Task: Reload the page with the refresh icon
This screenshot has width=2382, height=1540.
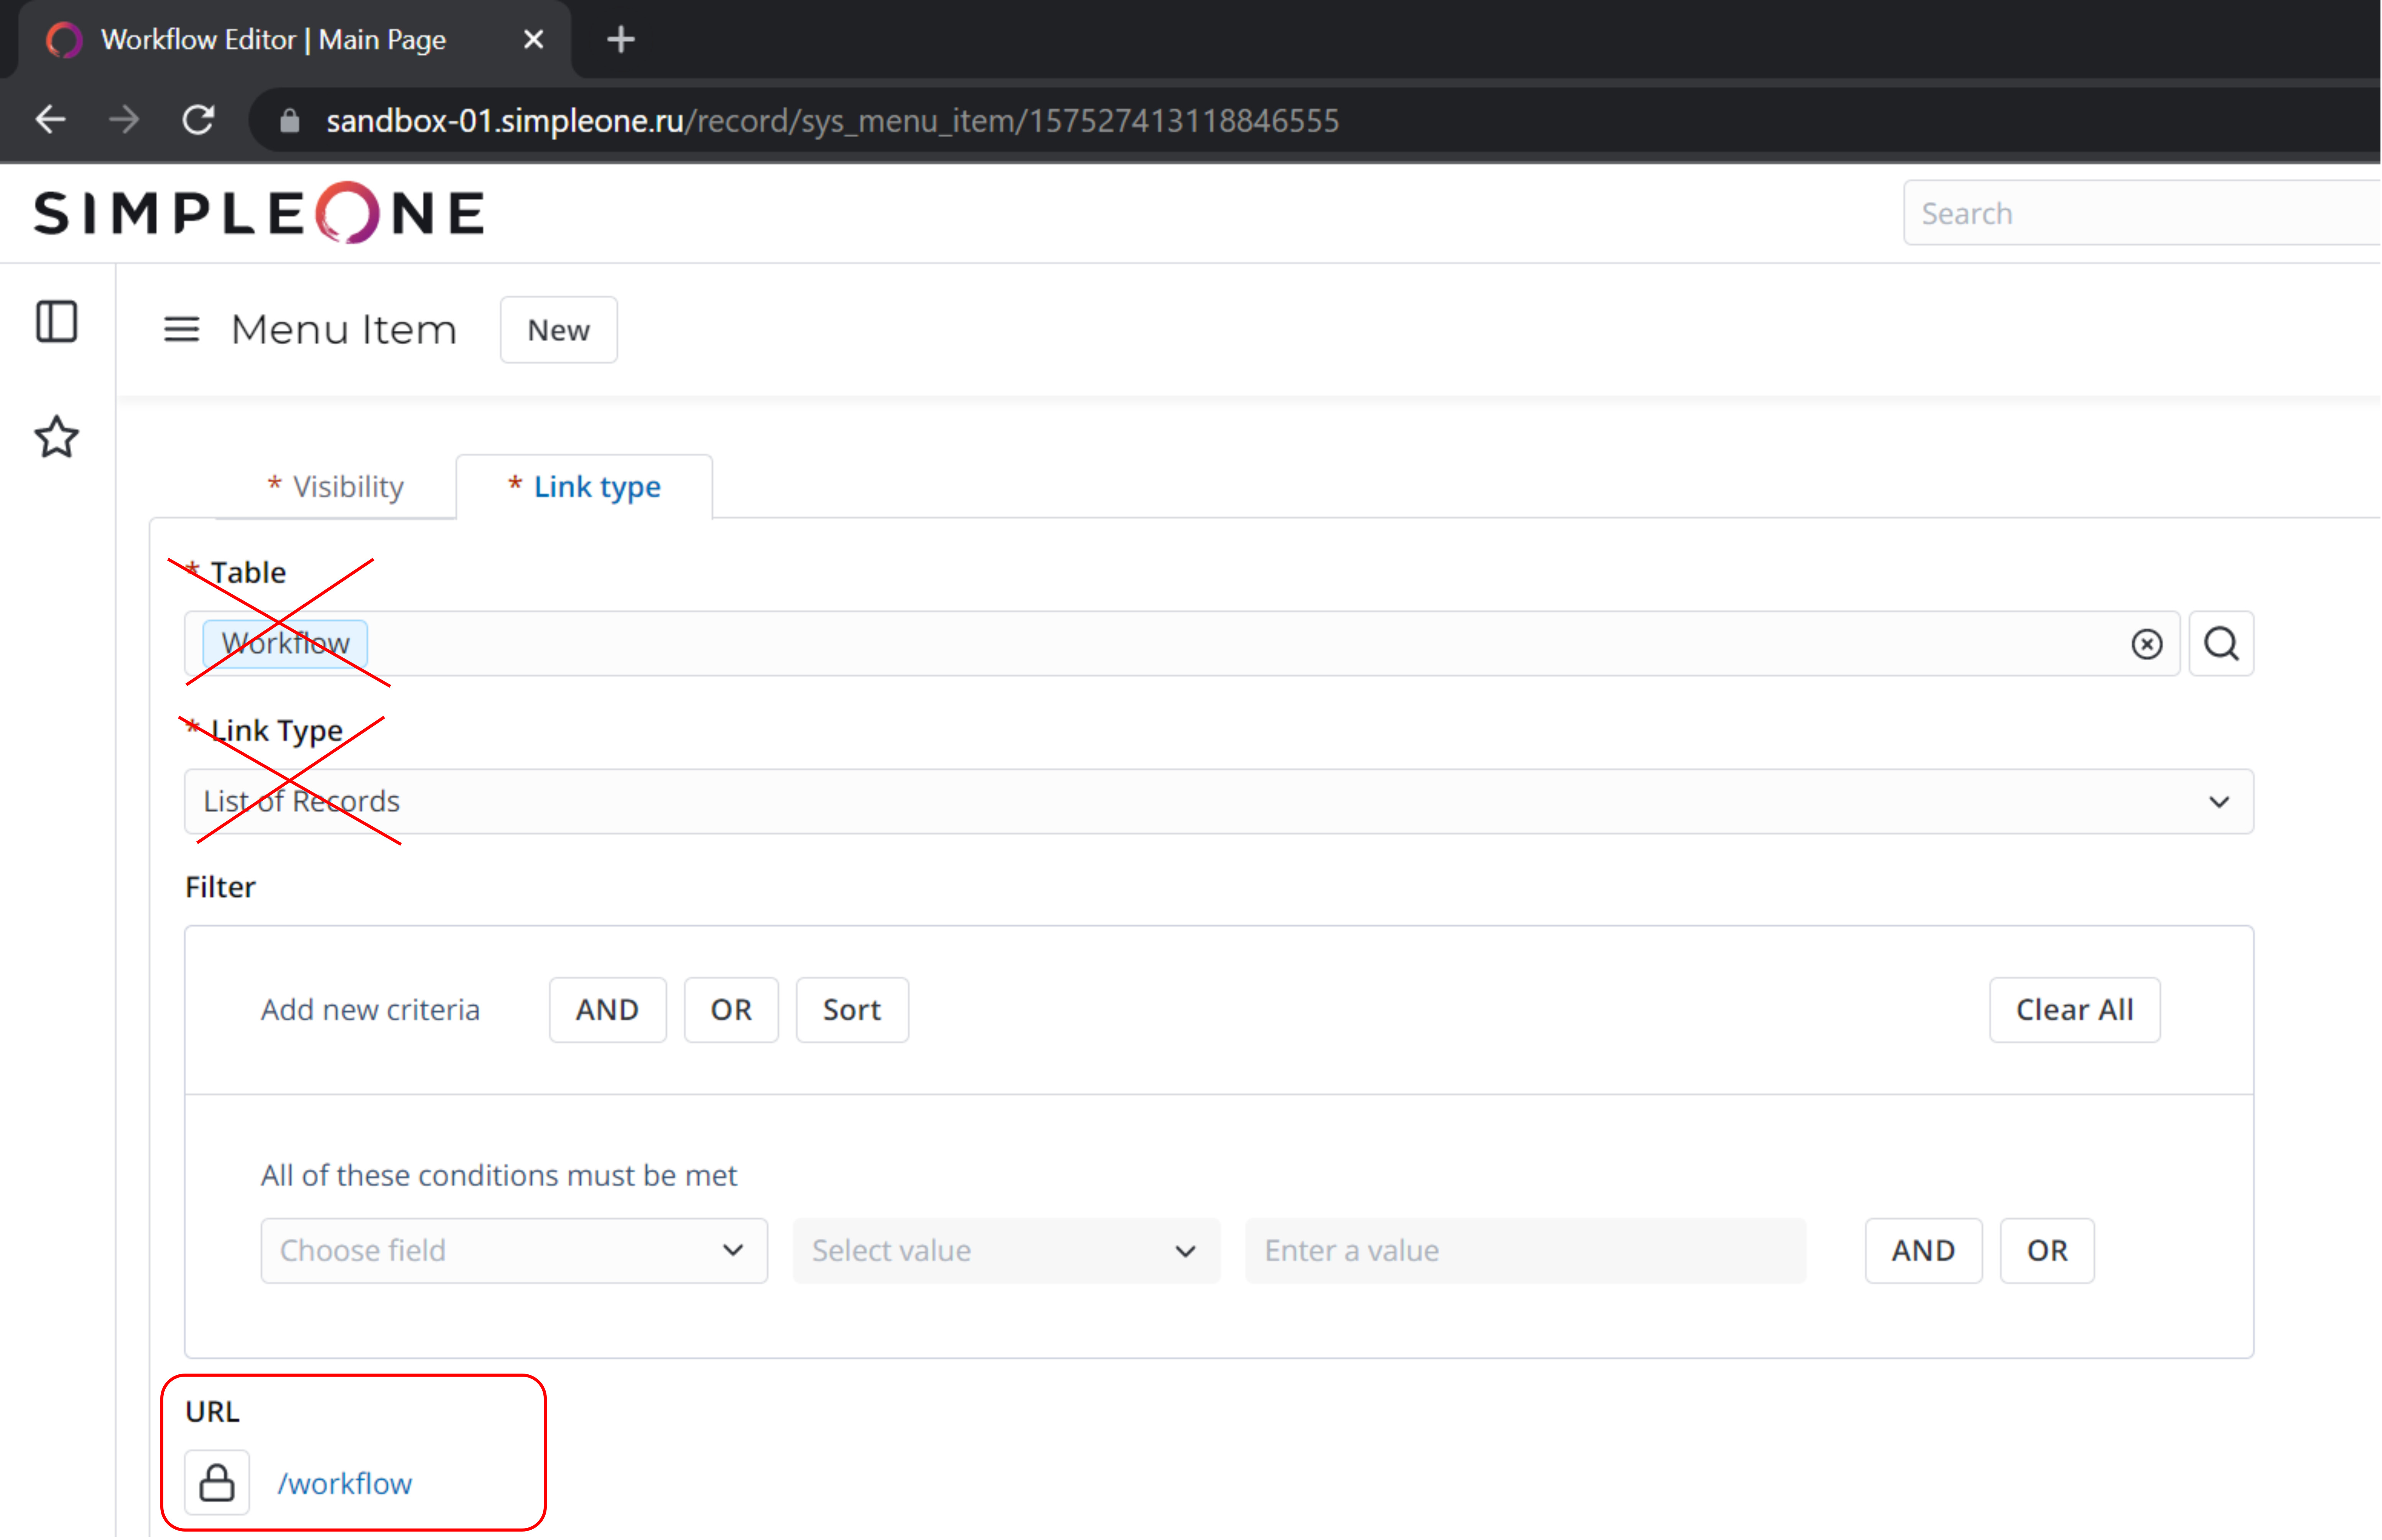Action: [198, 120]
